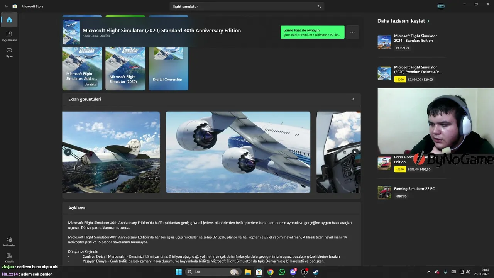
Task: Click Microsoft Store taskbar icon
Action: [259, 272]
